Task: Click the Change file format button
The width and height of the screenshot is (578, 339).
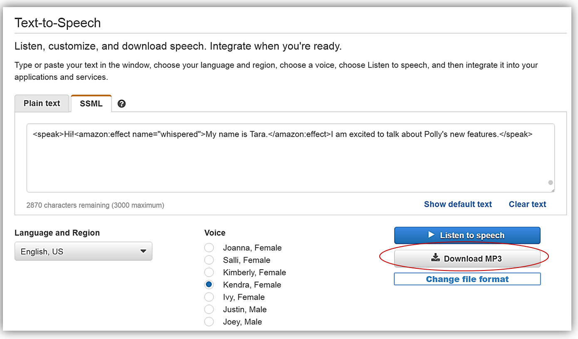Action: [x=467, y=279]
